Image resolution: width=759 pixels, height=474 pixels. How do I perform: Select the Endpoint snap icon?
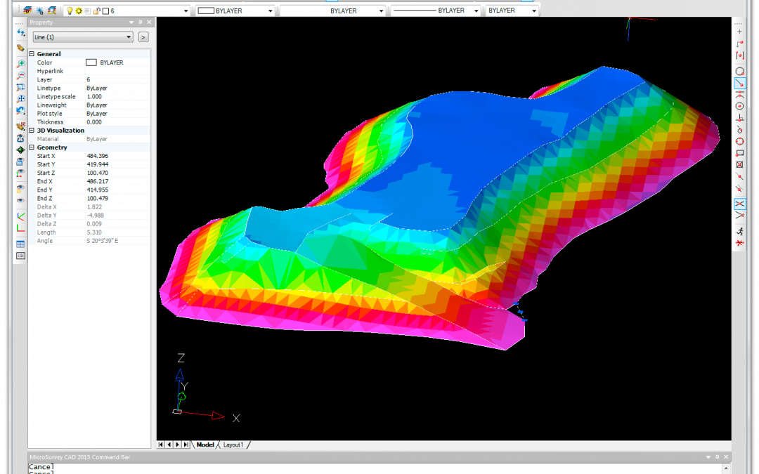point(739,44)
